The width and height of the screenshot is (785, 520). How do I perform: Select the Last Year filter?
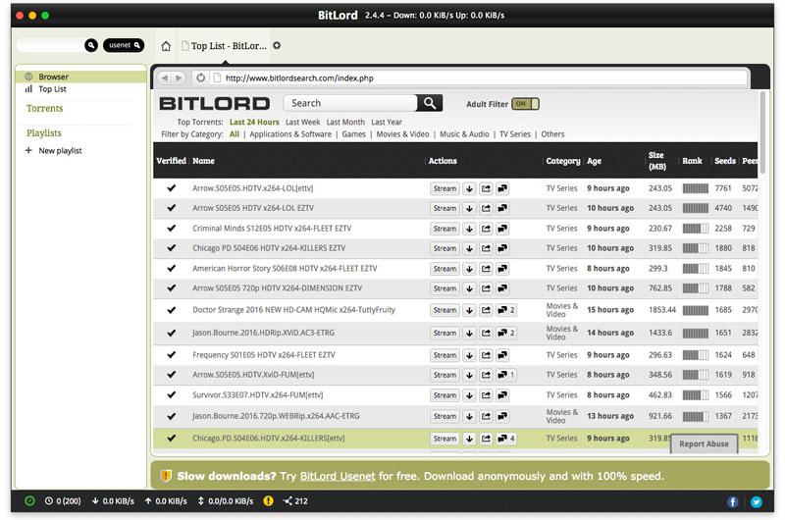tap(387, 122)
